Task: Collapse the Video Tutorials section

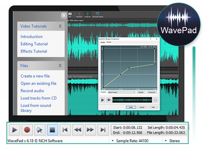Action: pos(60,26)
